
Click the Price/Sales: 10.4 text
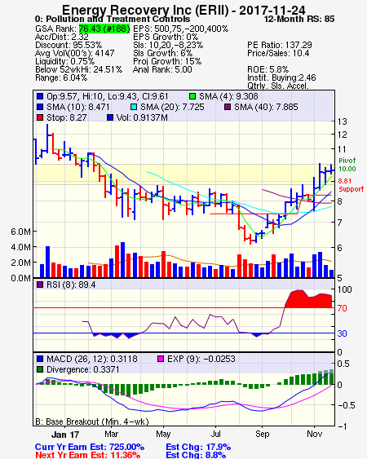[x=278, y=53]
